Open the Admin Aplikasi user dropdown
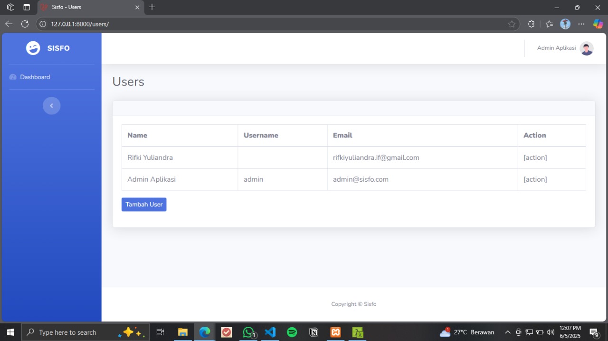608x341 pixels. pyautogui.click(x=556, y=48)
